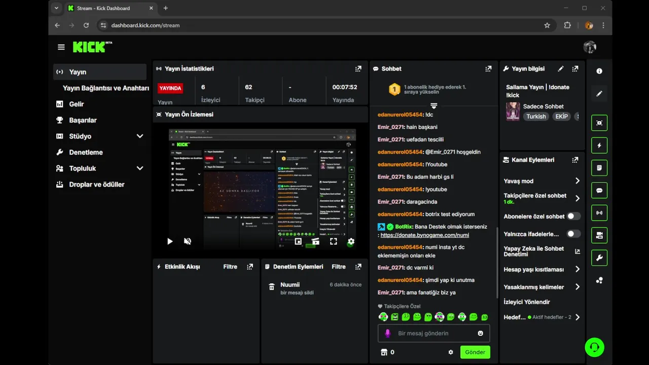The width and height of the screenshot is (649, 365).
Task: Enable Yalnızca ifadelerle switch
Action: point(573,234)
